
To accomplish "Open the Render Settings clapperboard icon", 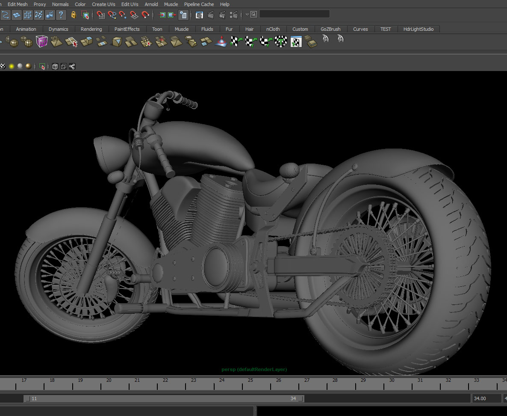I will tap(233, 15).
